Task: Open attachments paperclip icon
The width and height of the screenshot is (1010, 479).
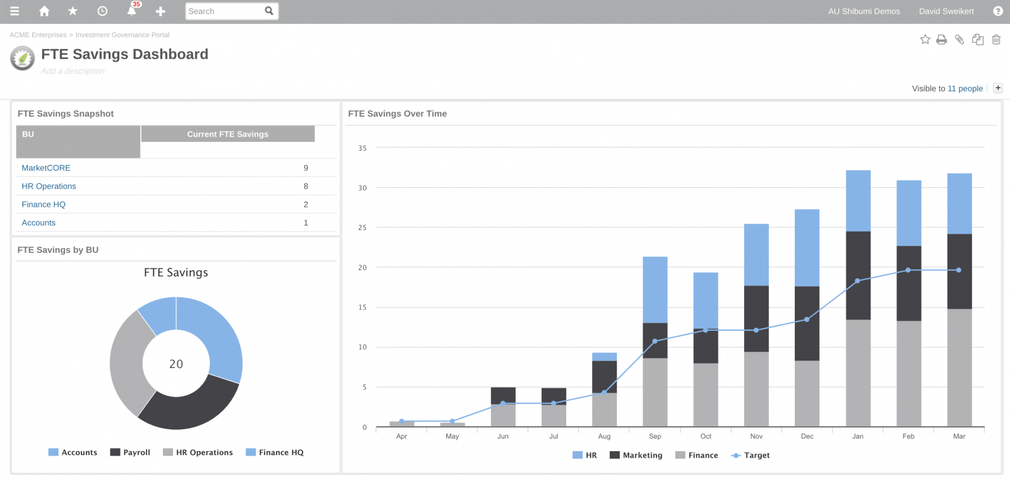Action: [959, 40]
